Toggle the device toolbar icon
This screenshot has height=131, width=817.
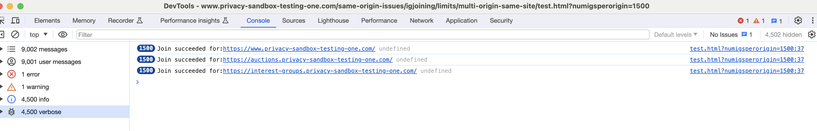pyautogui.click(x=15, y=21)
